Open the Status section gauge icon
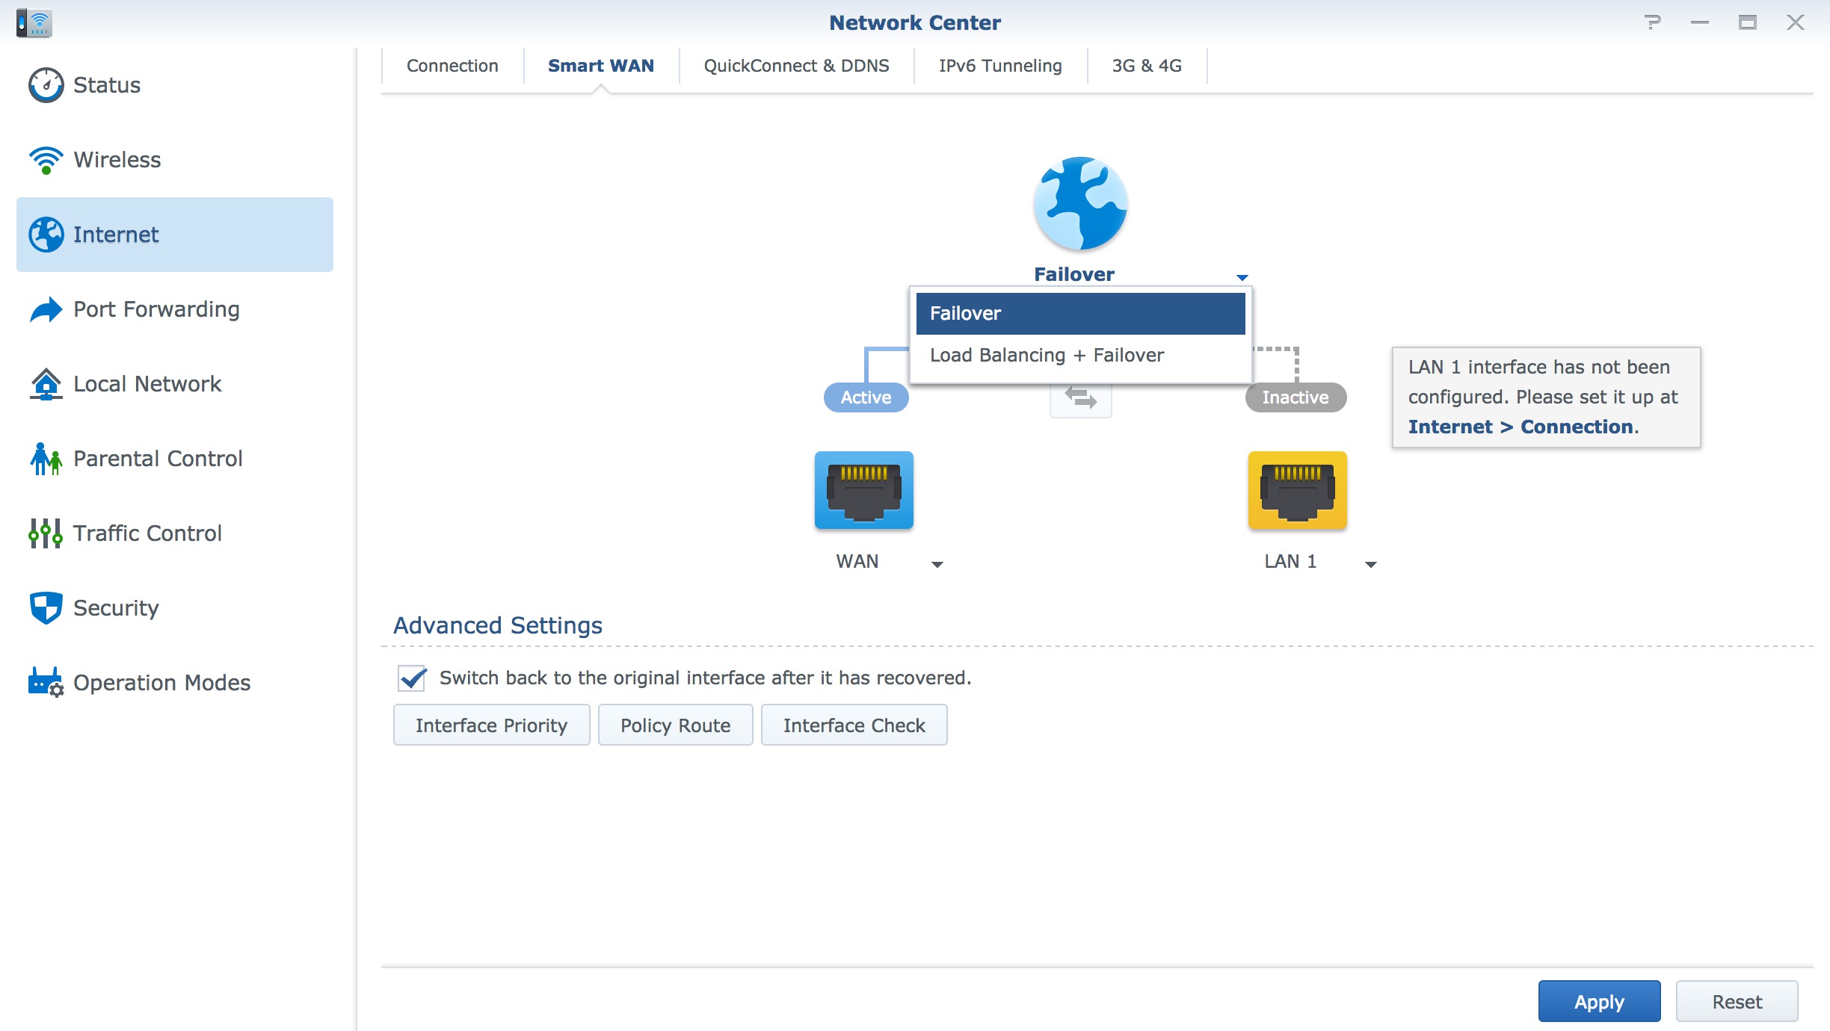 click(x=46, y=85)
